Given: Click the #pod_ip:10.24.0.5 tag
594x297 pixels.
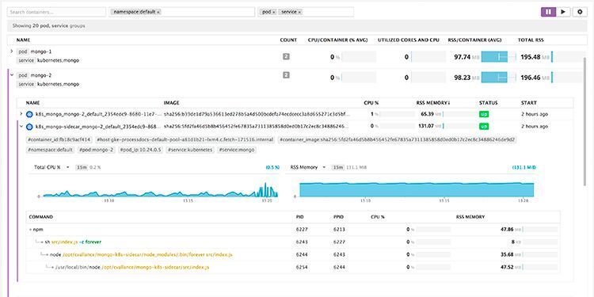Looking at the screenshot, I should (x=140, y=150).
